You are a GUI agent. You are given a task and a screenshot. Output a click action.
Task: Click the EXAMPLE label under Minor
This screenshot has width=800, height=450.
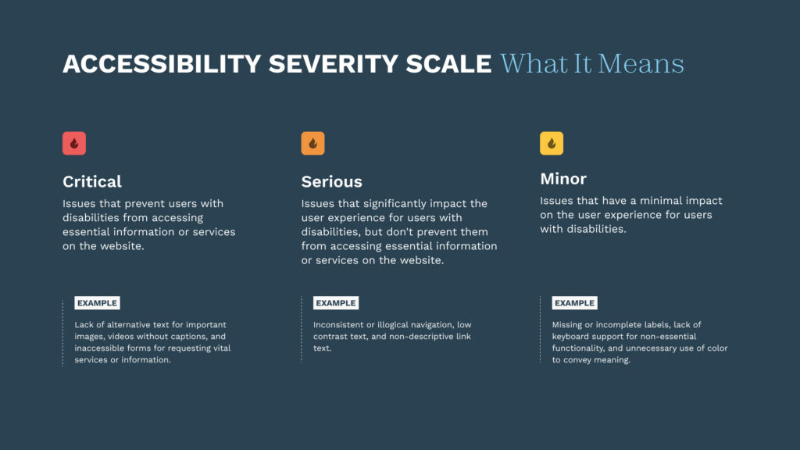point(574,303)
